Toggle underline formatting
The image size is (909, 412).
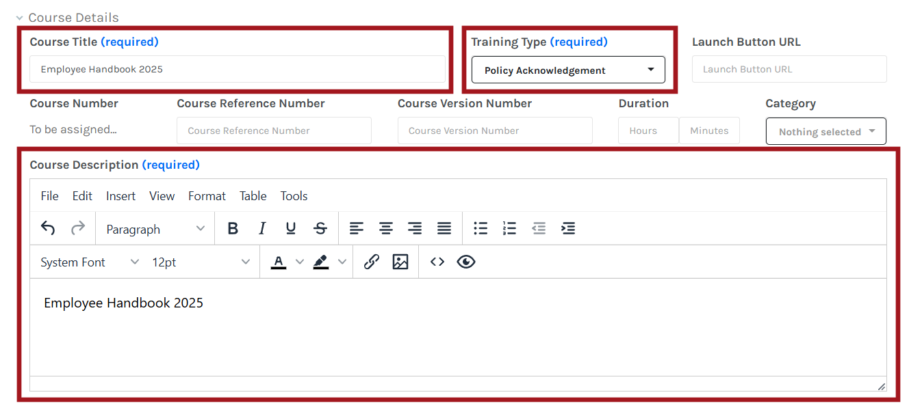(x=291, y=228)
